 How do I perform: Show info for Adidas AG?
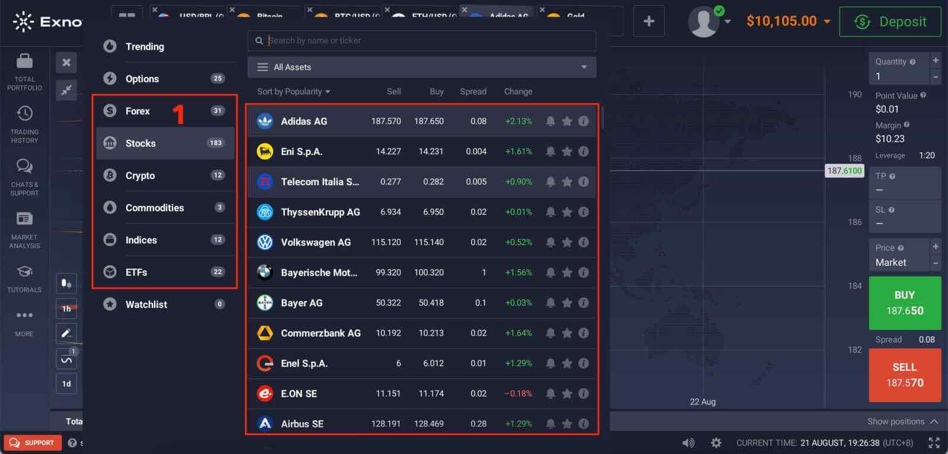tap(584, 121)
